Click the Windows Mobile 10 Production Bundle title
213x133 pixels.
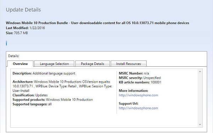97,23
